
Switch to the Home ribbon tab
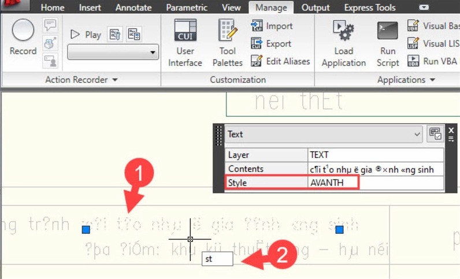click(53, 8)
